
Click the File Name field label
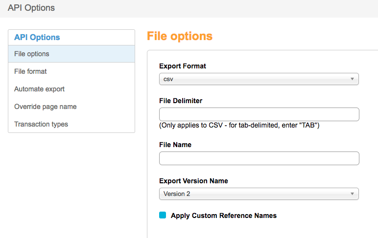(x=175, y=145)
